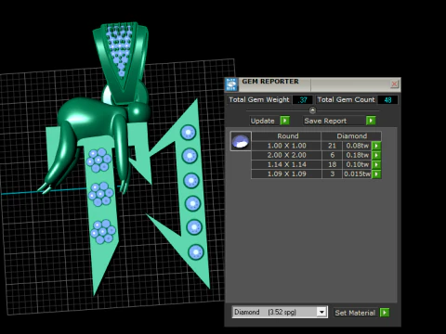Click the count cell showing 6
This screenshot has width=446, height=334.
(x=332, y=155)
